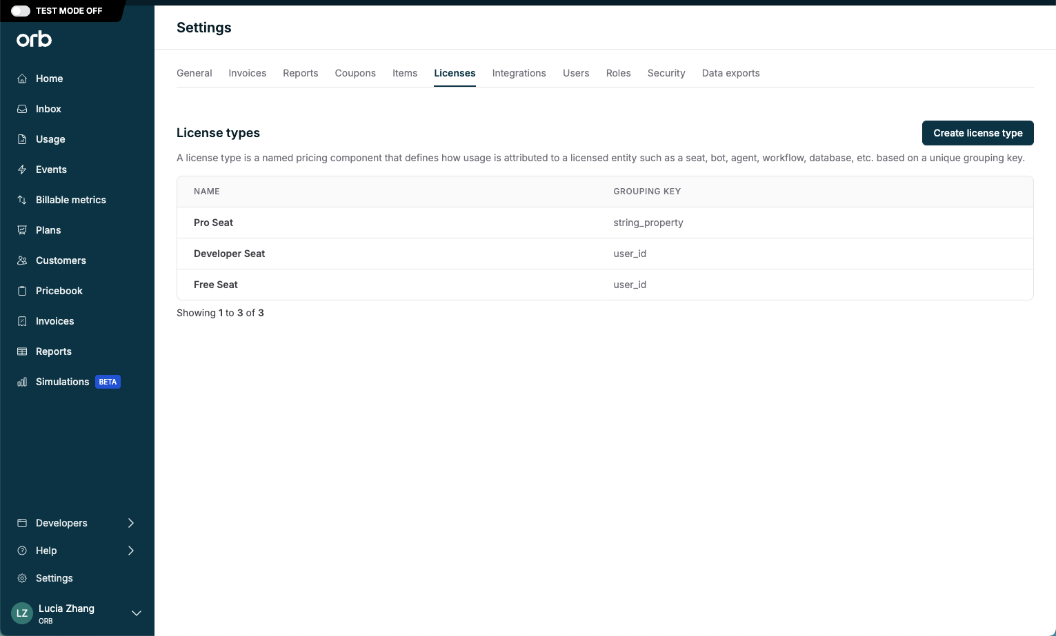The width and height of the screenshot is (1056, 636).
Task: Go to Inbox in the sidebar
Action: pos(48,109)
